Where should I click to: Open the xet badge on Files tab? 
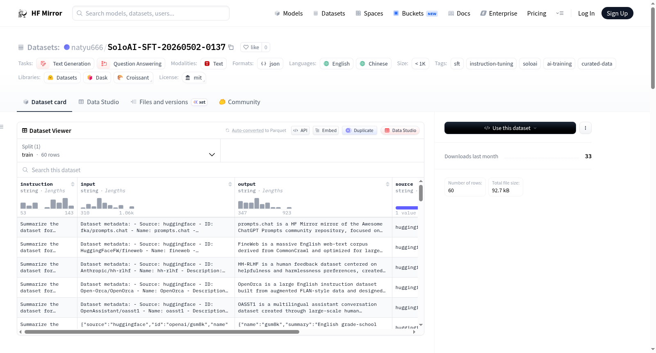point(200,102)
